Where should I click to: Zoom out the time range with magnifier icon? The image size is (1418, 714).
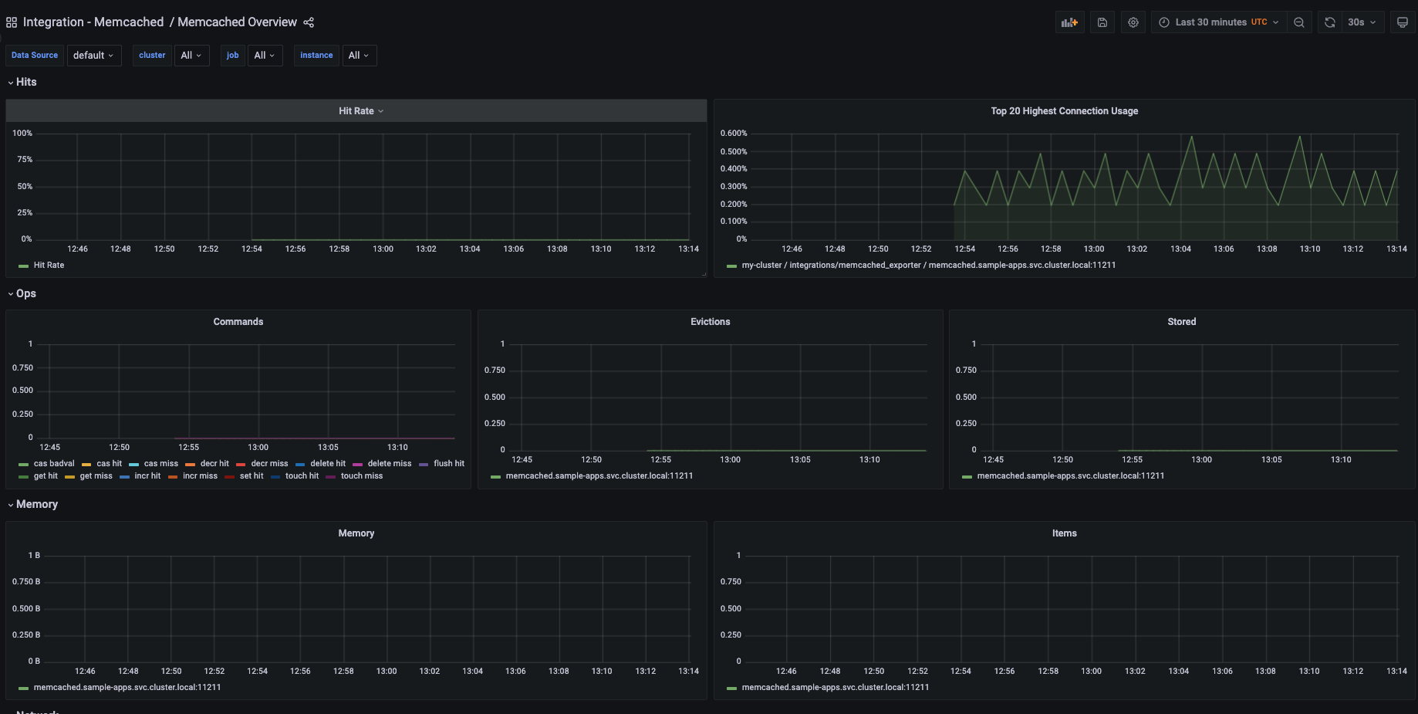point(1299,22)
